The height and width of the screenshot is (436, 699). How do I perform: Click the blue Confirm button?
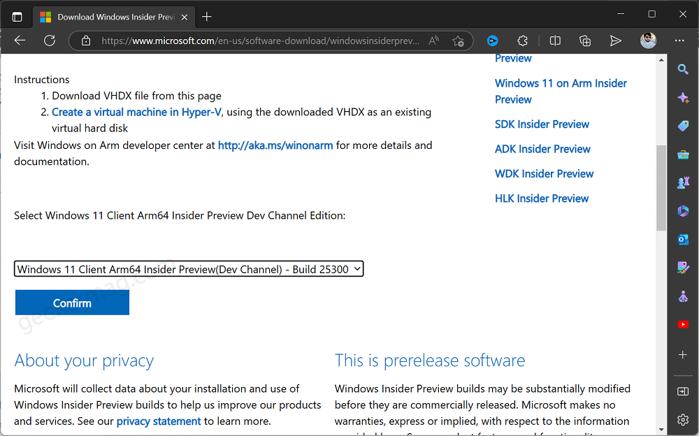click(72, 303)
